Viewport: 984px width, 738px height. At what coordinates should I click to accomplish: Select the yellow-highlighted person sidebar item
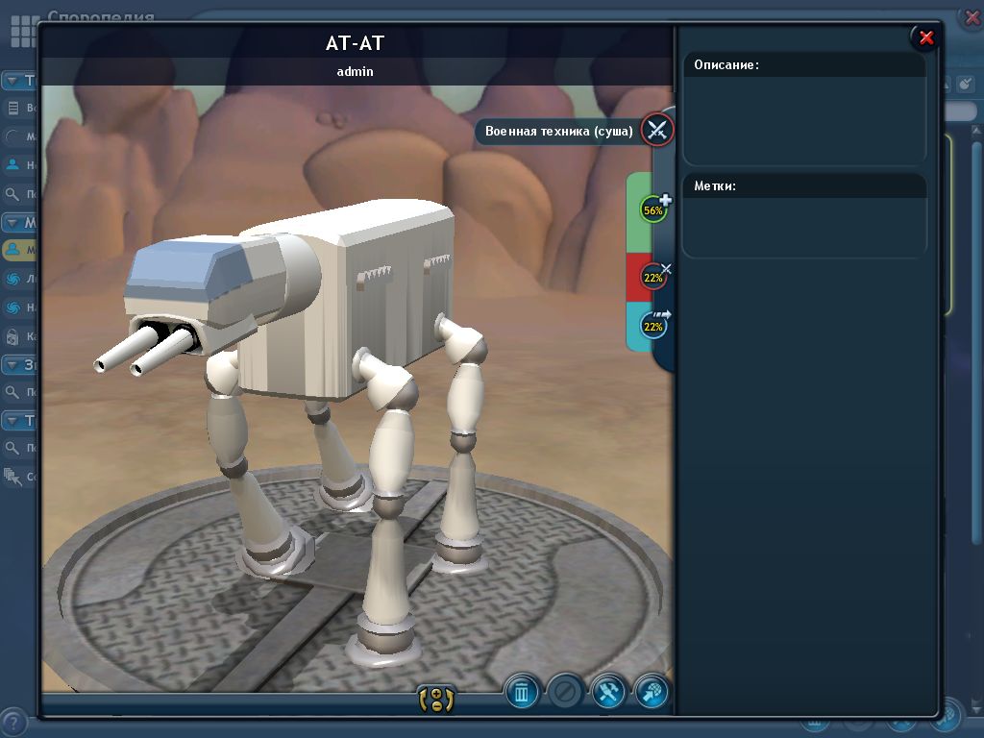tap(19, 249)
